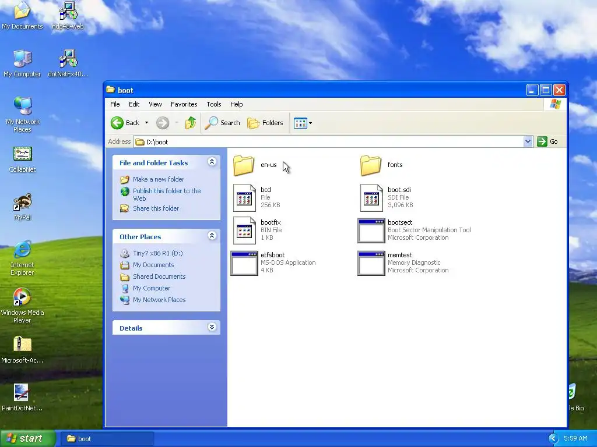Maximize the boot window
The height and width of the screenshot is (447, 597).
tap(546, 90)
